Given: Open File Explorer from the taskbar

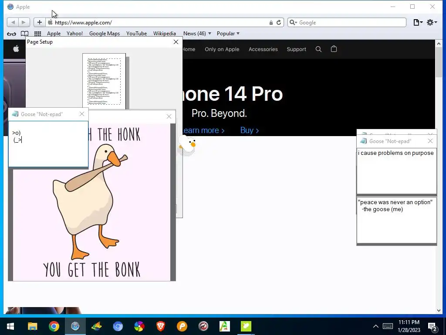Looking at the screenshot, I should (32, 326).
